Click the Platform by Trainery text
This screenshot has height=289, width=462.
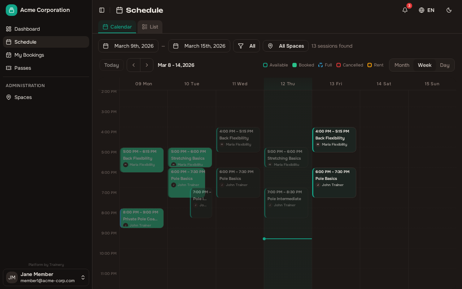coord(46,265)
